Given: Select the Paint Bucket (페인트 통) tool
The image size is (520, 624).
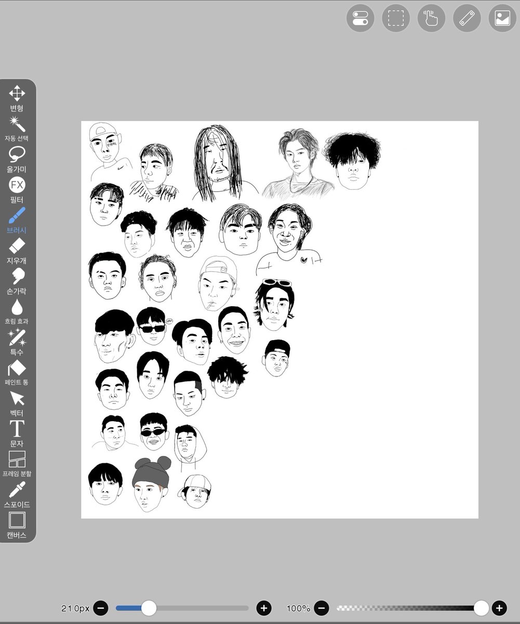Looking at the screenshot, I should click(17, 372).
